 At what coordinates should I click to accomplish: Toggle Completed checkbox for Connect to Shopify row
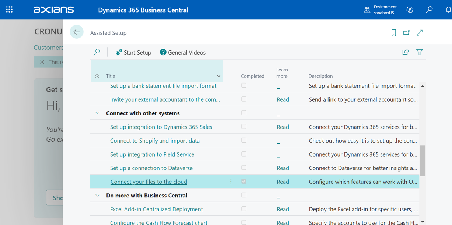tap(244, 140)
